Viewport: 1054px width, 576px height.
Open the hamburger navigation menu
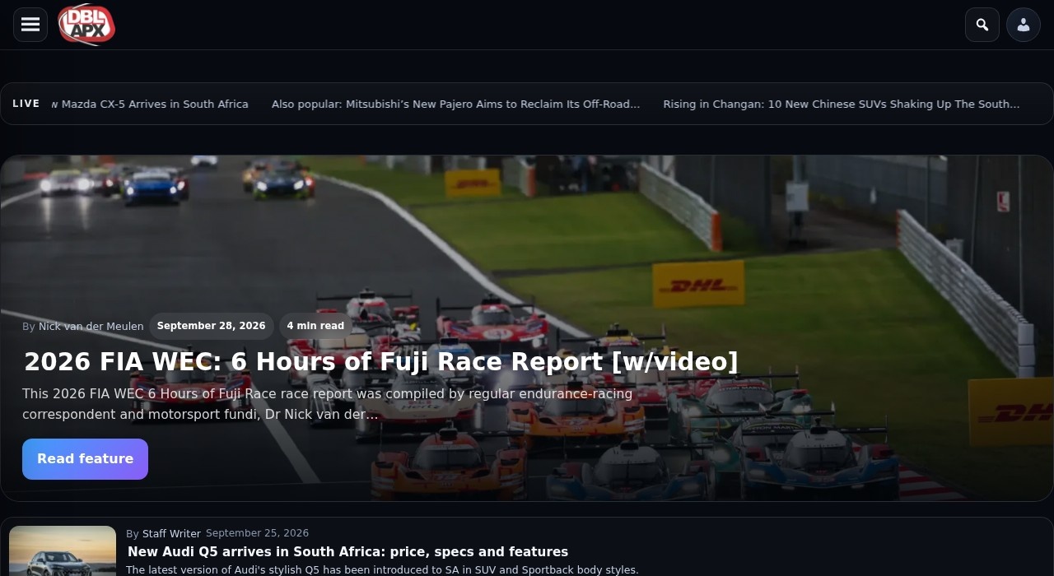30,25
